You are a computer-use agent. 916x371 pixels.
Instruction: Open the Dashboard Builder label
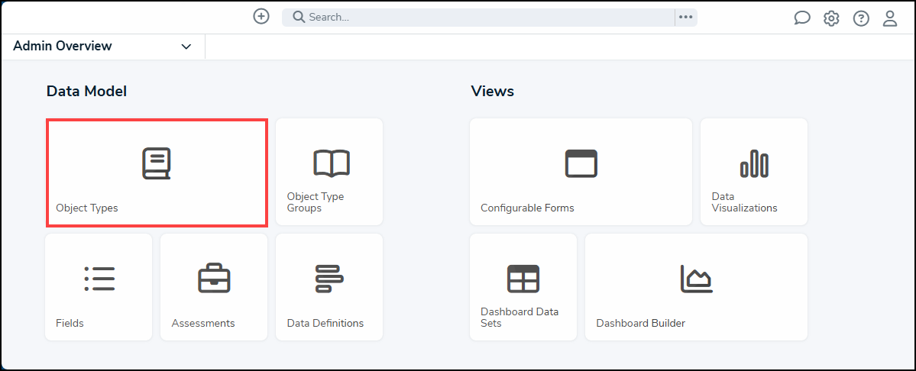click(640, 323)
